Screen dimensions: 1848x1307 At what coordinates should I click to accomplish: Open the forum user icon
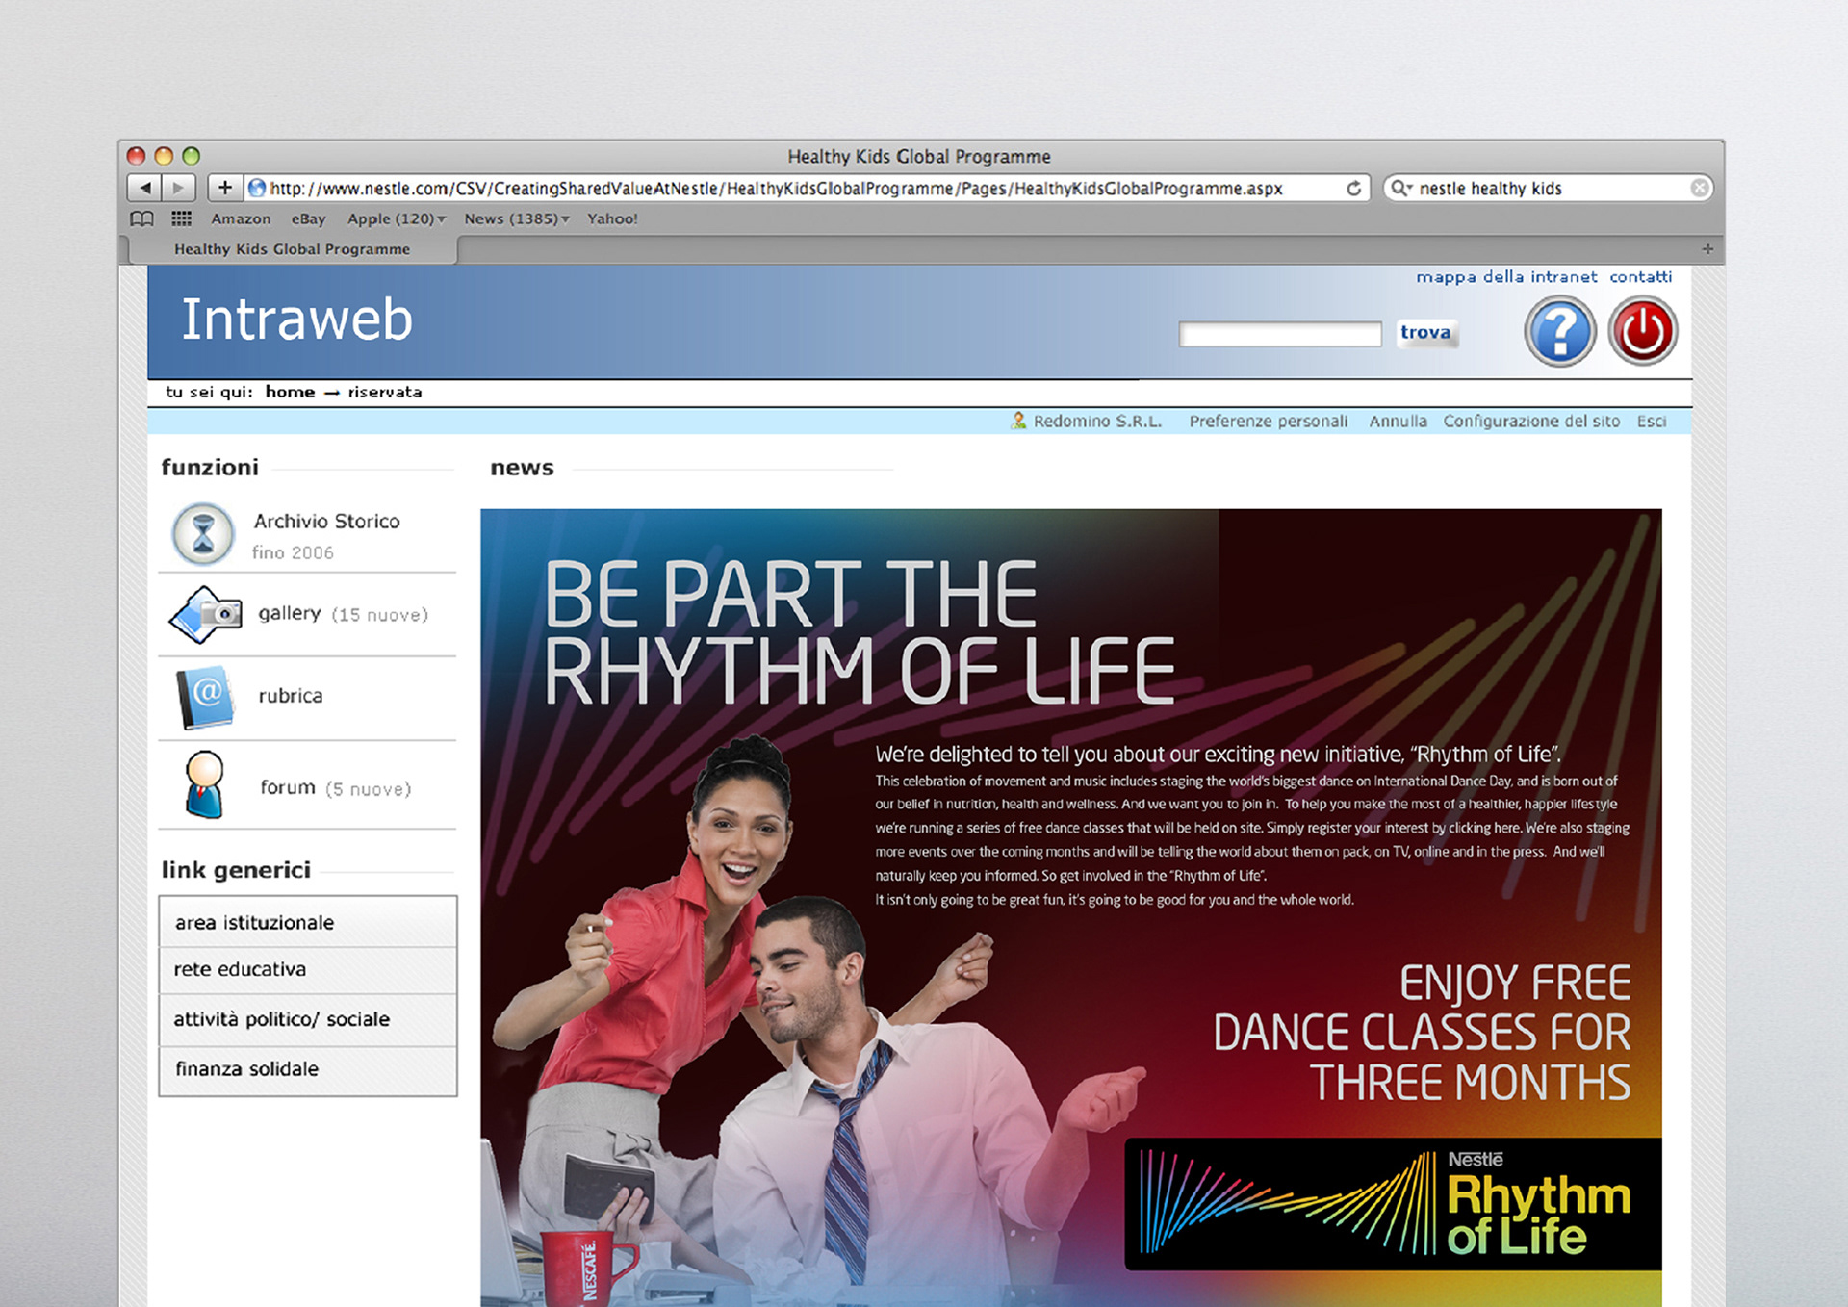[205, 785]
